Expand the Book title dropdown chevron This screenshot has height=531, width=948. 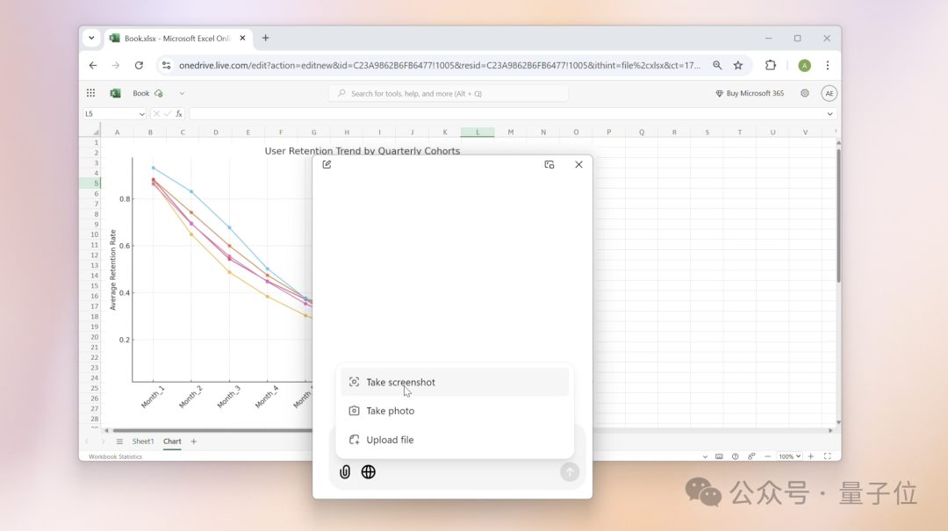click(x=182, y=93)
